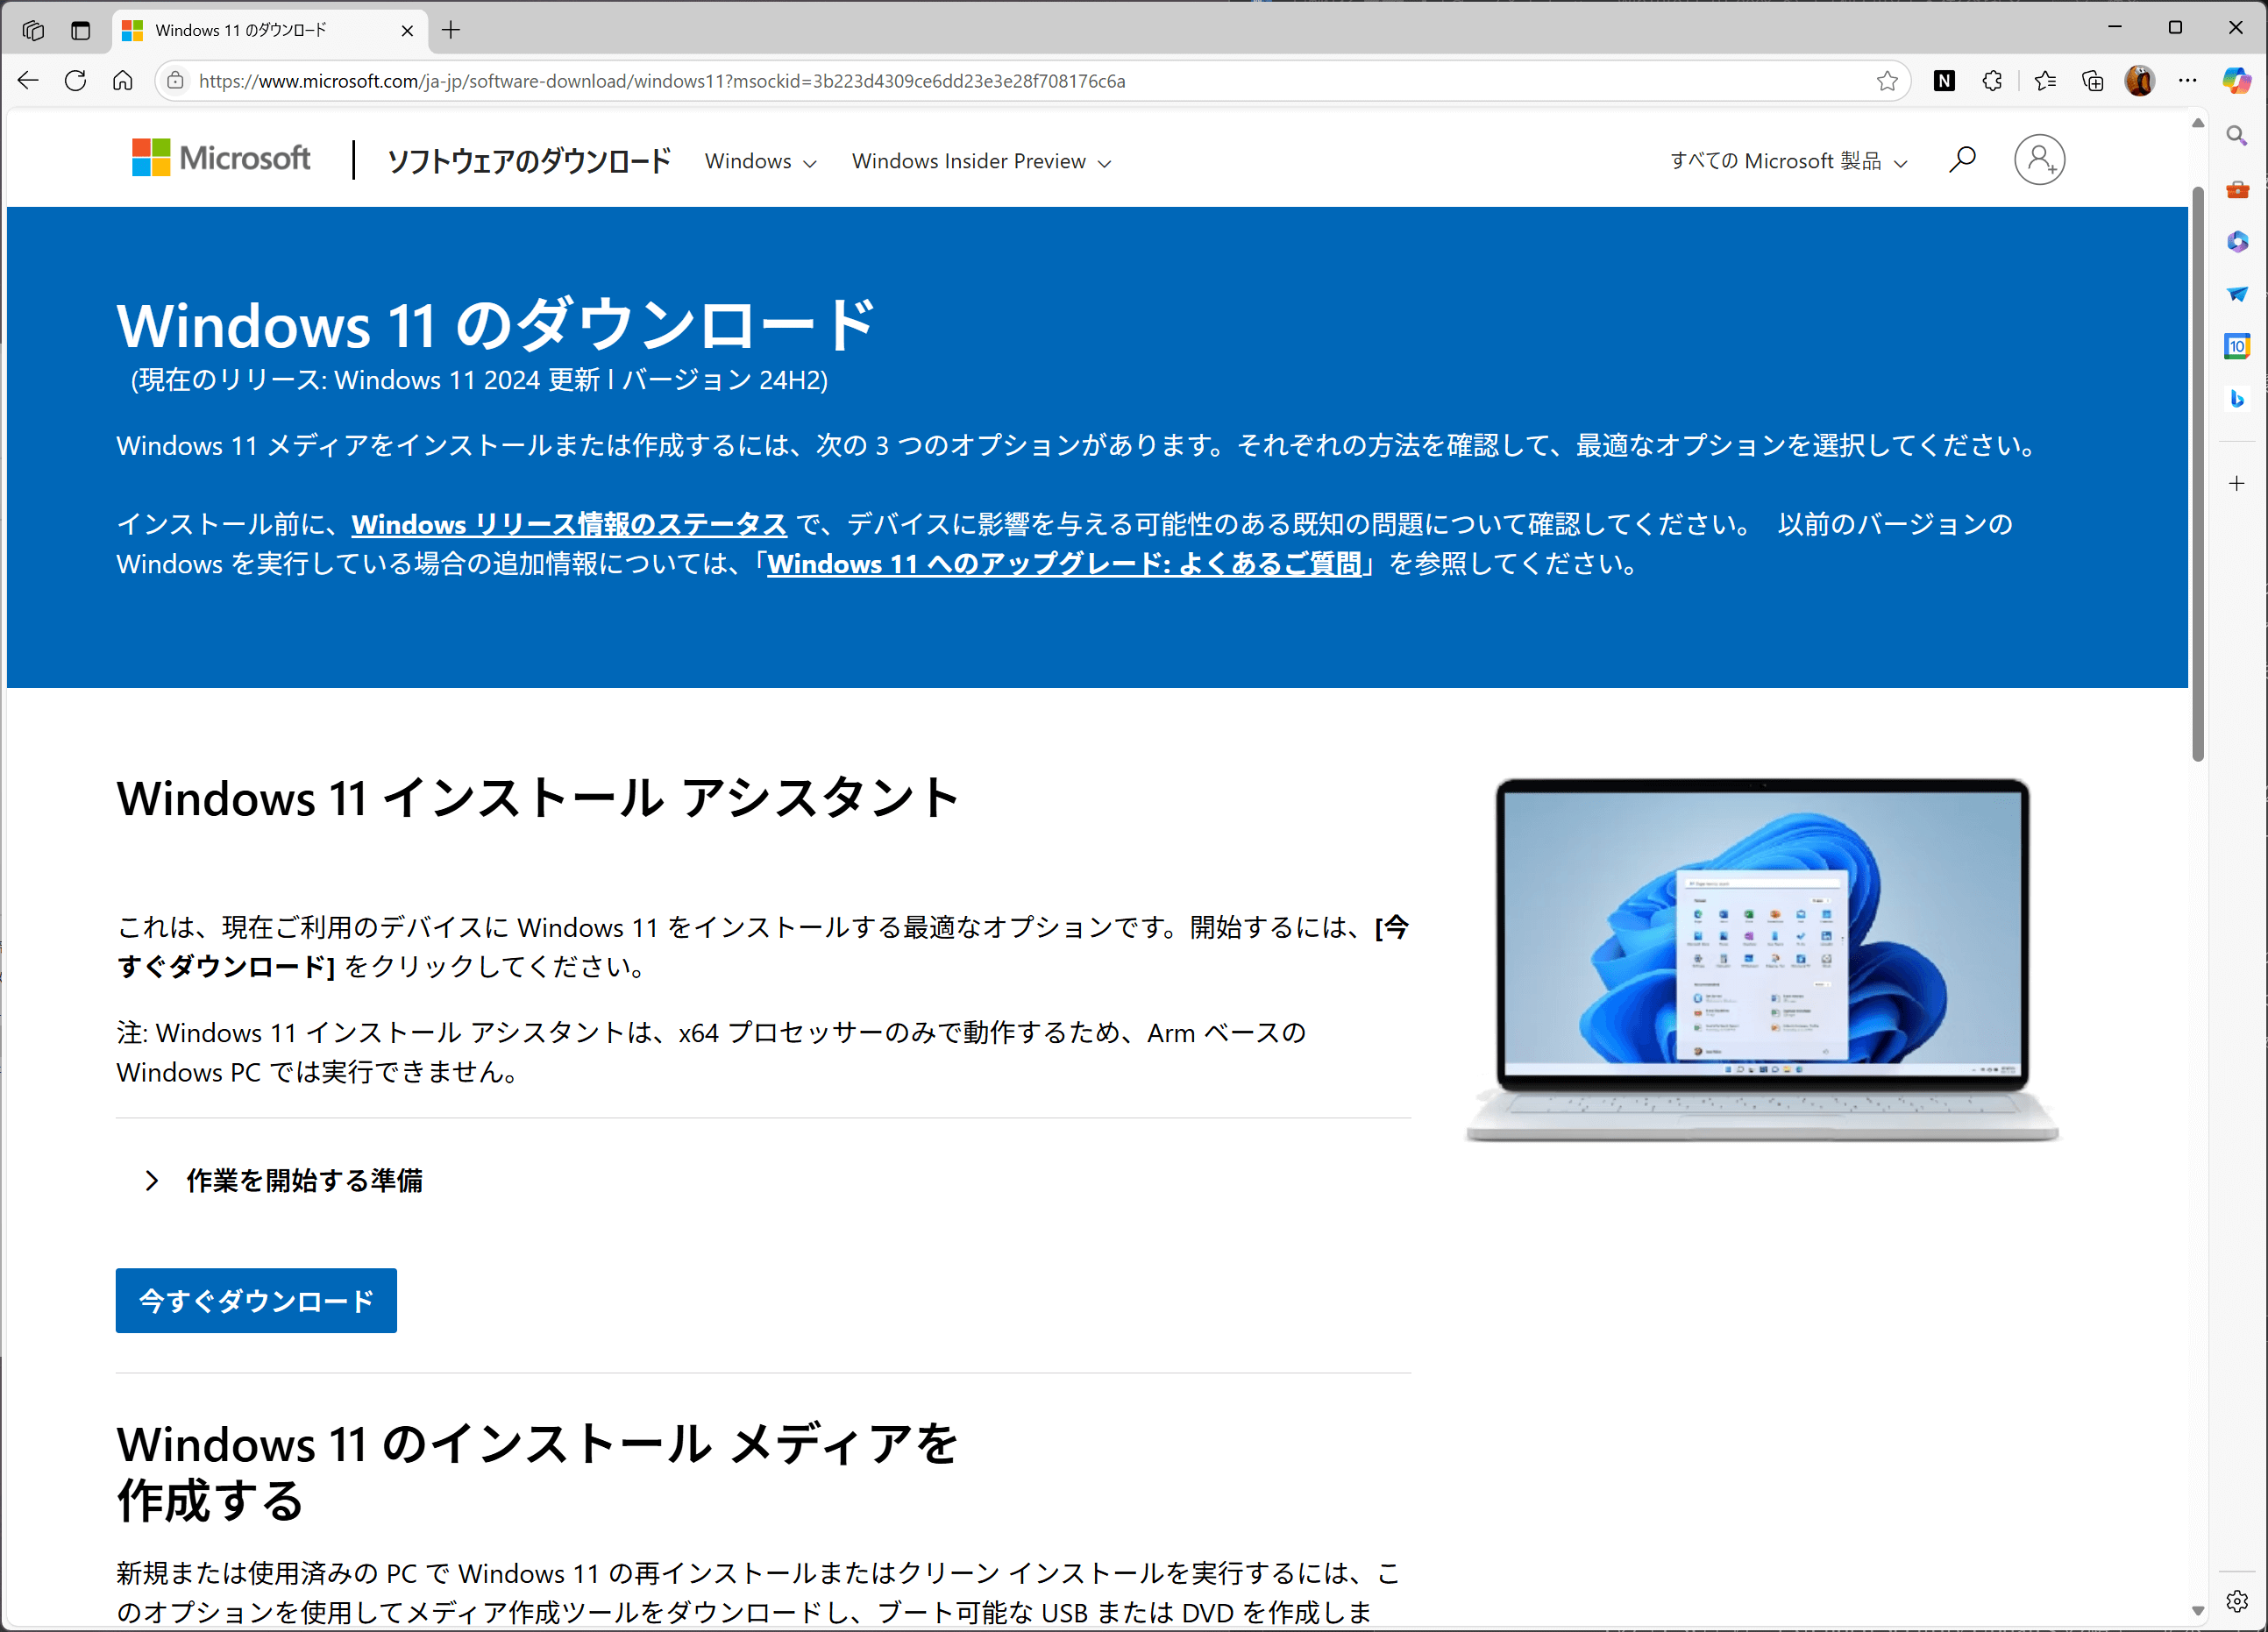Search the Microsoft site
The height and width of the screenshot is (1632, 2268).
click(1962, 159)
